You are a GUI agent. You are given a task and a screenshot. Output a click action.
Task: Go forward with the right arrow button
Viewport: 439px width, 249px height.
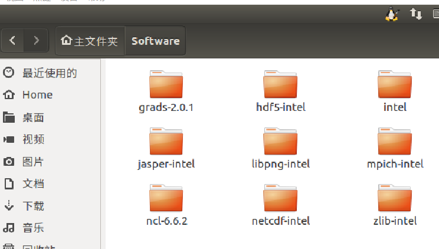(37, 41)
